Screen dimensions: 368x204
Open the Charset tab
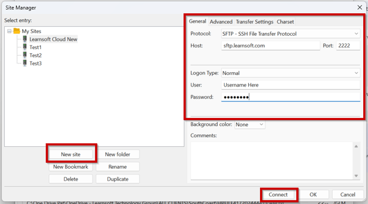[285, 22]
